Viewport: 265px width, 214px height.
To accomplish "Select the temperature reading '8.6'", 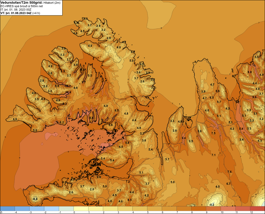I will coord(218,91).
